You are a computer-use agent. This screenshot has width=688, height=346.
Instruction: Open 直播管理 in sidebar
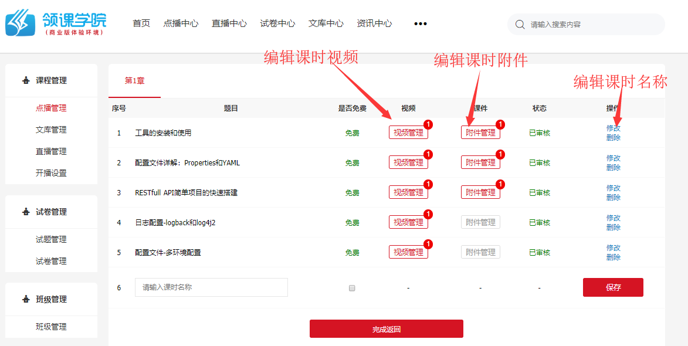pos(51,151)
